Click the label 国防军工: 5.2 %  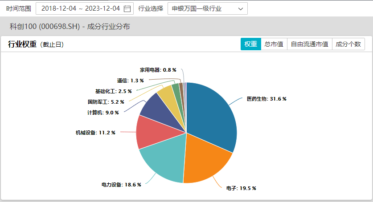click(106, 102)
